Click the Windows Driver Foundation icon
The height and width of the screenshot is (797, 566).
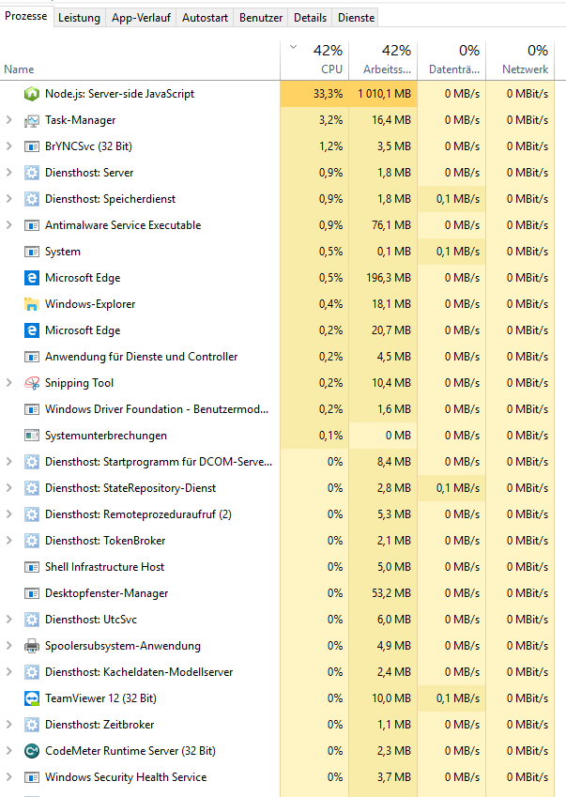(32, 409)
